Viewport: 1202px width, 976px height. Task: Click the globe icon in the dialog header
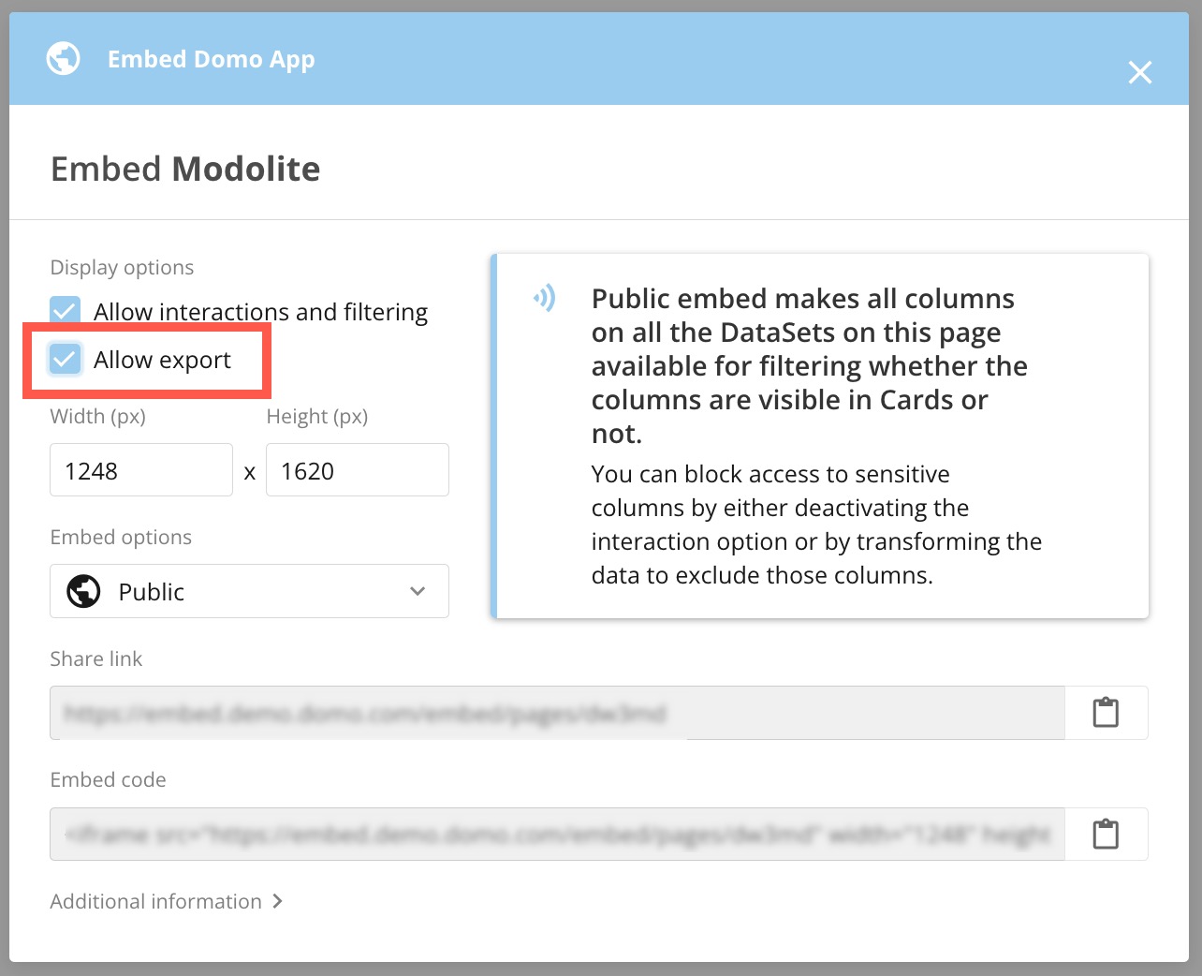click(64, 58)
